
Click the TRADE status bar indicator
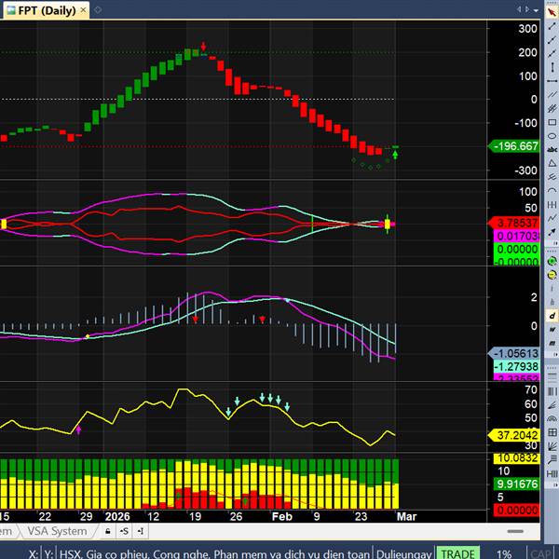[x=457, y=553]
